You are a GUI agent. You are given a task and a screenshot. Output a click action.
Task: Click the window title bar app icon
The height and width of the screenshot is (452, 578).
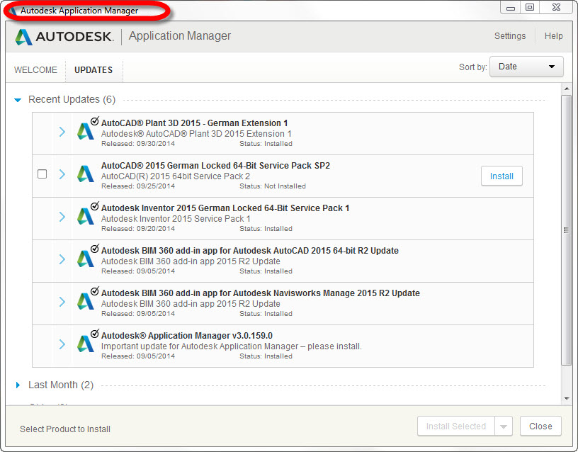point(13,11)
